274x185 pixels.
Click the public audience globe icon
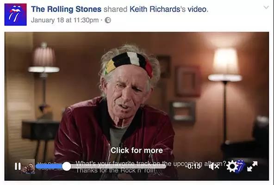(x=108, y=20)
